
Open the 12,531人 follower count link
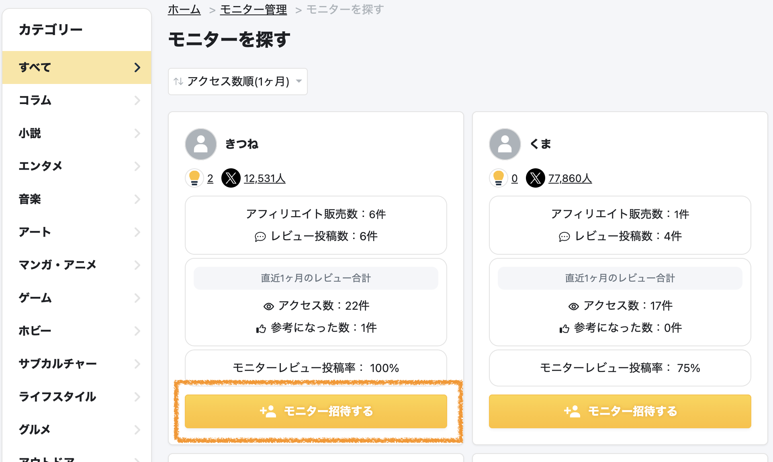[x=264, y=178]
